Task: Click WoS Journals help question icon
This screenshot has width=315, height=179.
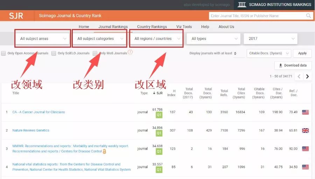Action: point(130,52)
